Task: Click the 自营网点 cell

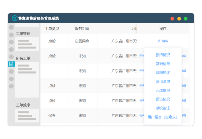Action: [82, 41]
